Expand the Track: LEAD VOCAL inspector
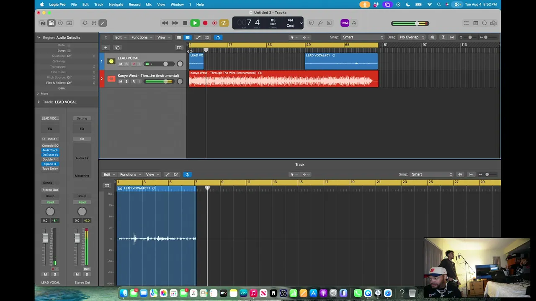This screenshot has width=536, height=301. [x=39, y=102]
